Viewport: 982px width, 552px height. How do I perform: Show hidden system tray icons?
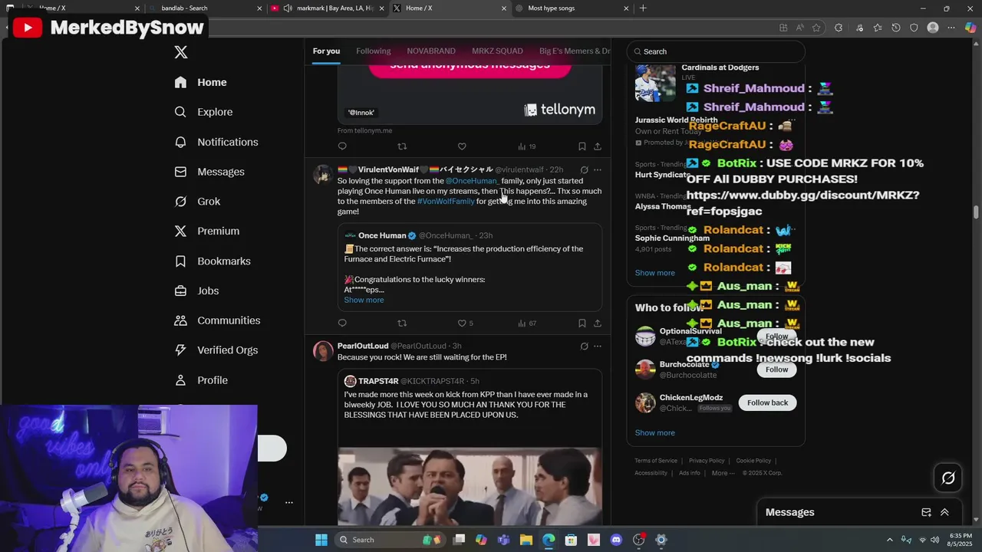(890, 540)
